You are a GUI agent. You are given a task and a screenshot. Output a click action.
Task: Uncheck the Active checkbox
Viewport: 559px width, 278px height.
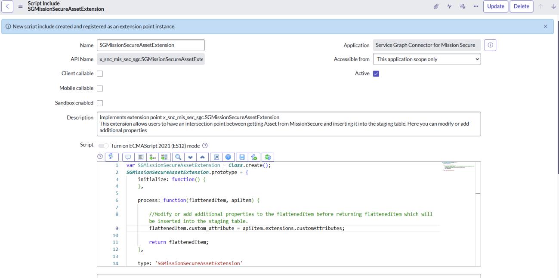click(376, 74)
